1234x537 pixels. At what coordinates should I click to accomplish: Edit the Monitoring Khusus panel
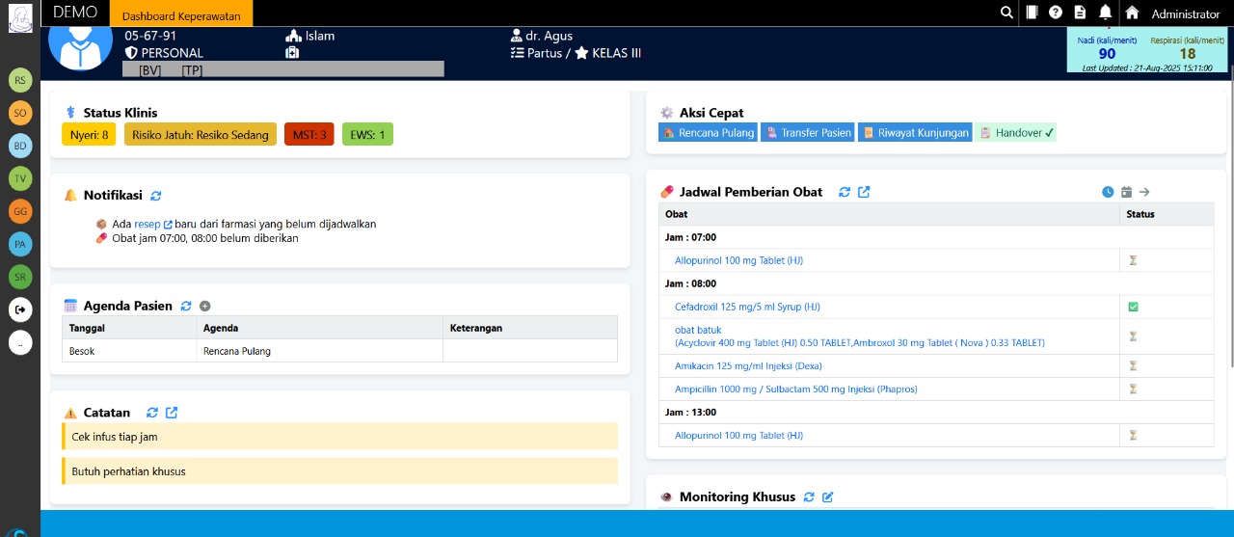(827, 497)
